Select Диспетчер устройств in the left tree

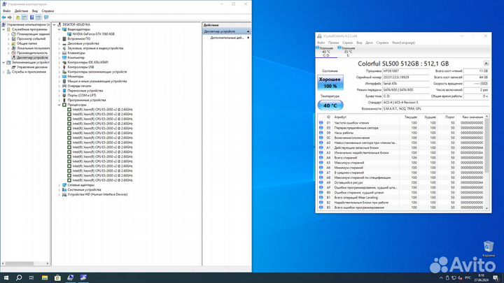coord(32,57)
